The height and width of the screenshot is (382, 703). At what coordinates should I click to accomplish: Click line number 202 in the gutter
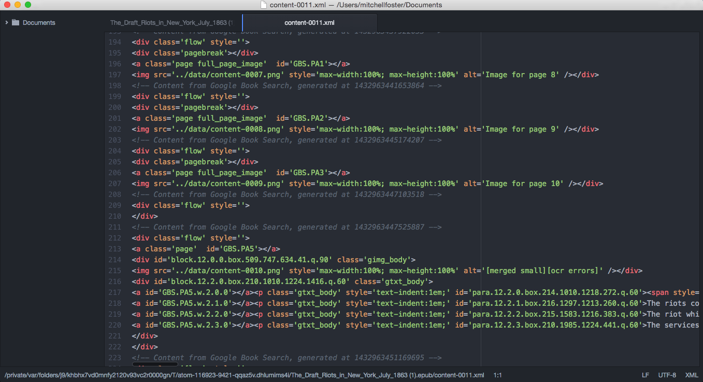tap(115, 129)
